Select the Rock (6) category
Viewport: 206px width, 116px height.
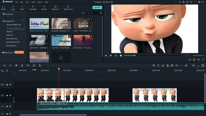9,32
